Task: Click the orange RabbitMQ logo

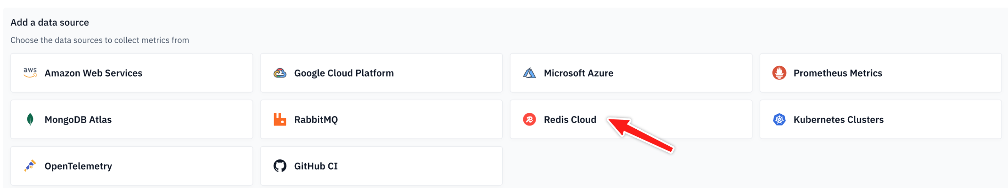Action: pos(280,119)
